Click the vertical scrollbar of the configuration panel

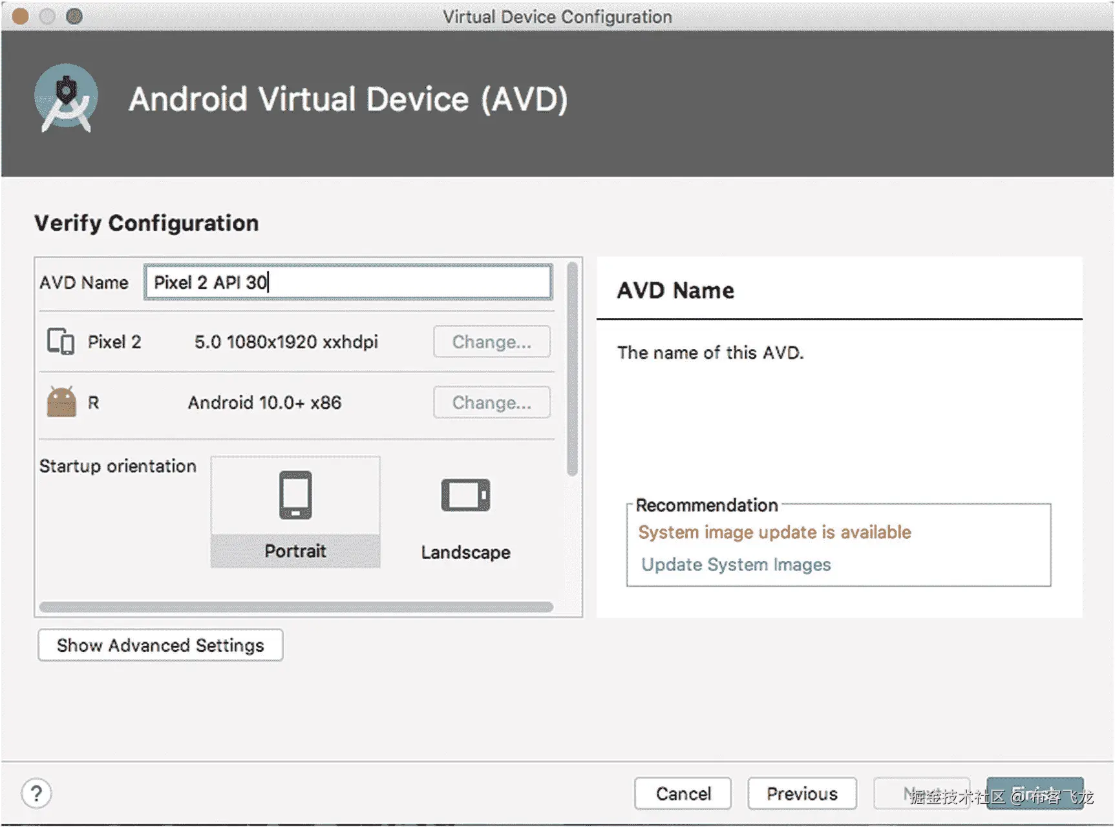(572, 368)
